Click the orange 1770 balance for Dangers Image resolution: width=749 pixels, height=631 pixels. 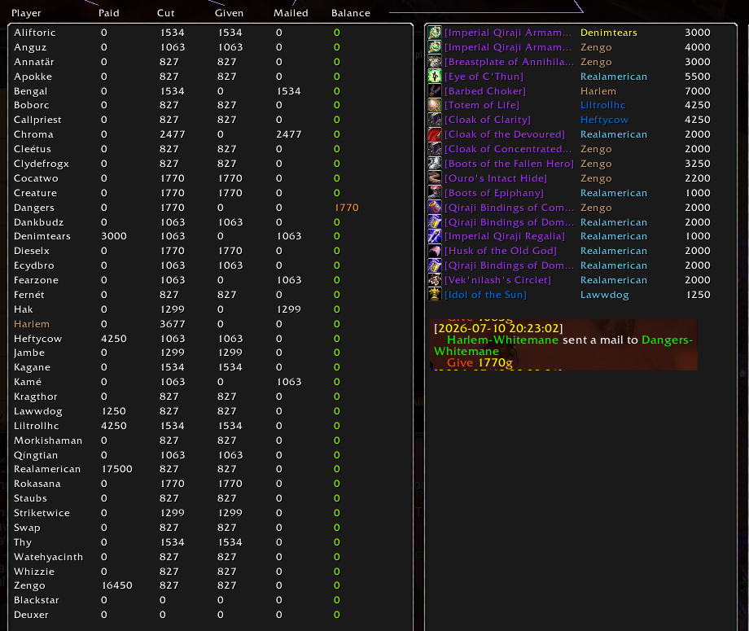pos(347,208)
